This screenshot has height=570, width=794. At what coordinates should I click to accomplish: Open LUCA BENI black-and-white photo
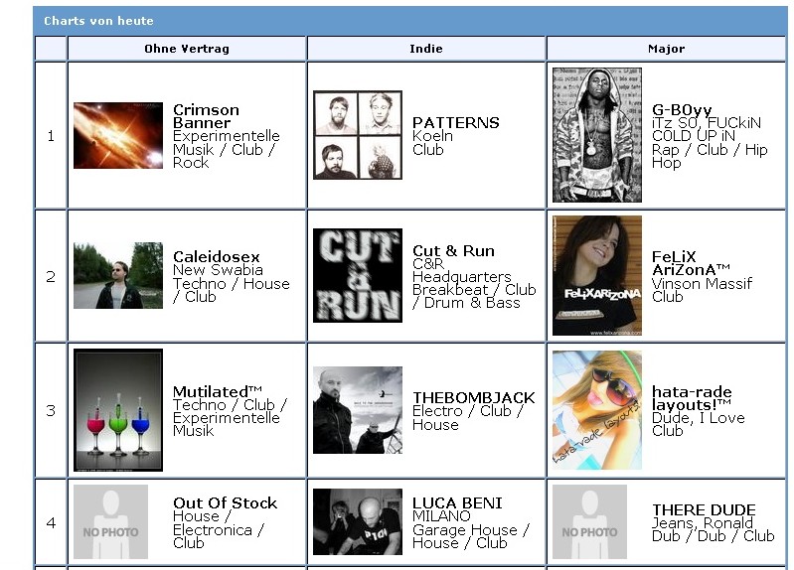(x=358, y=522)
